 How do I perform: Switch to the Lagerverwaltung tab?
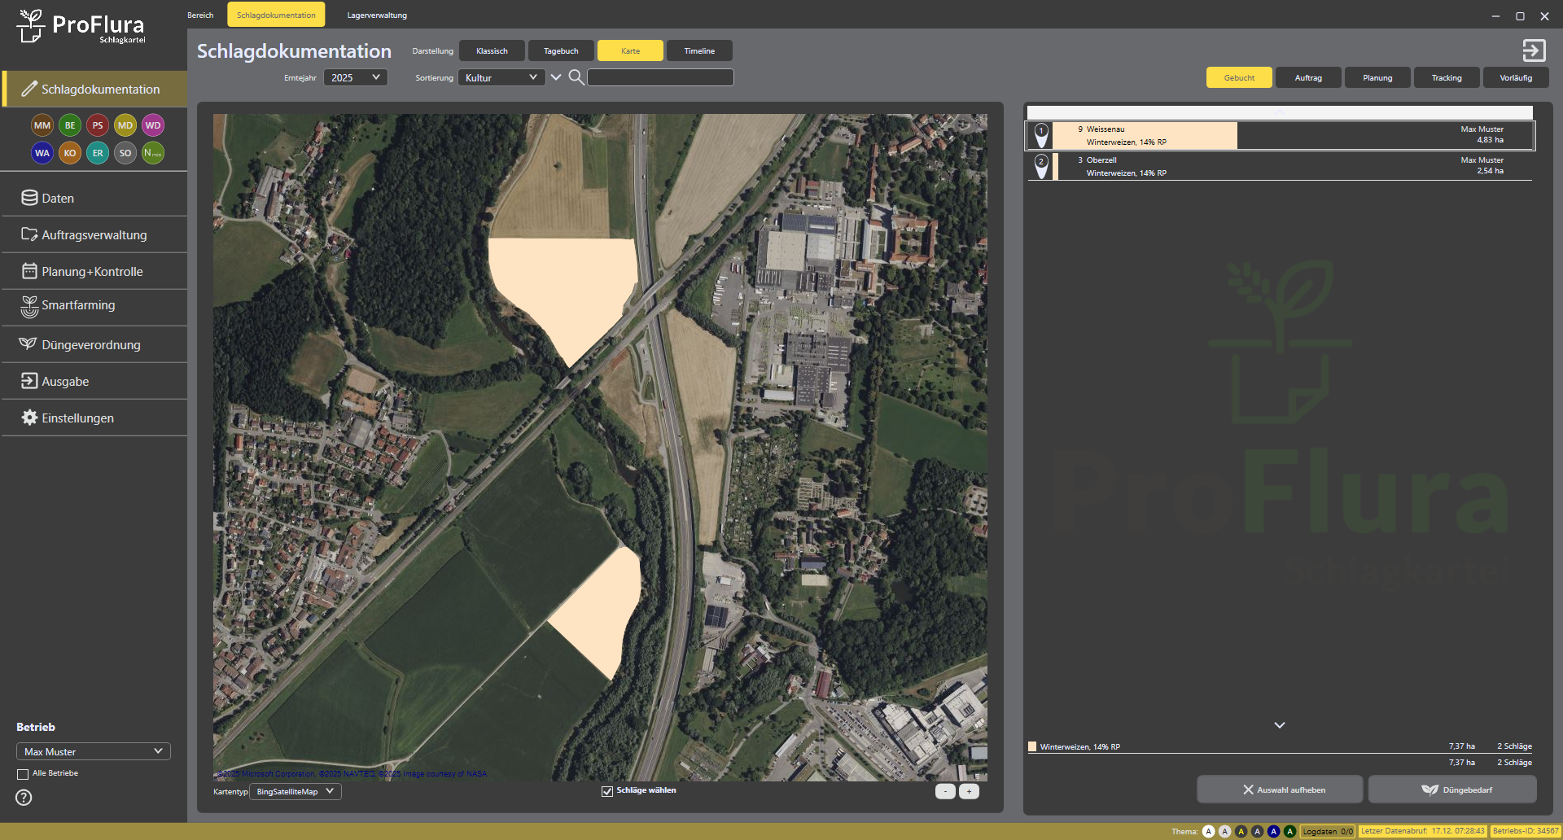coord(377,15)
